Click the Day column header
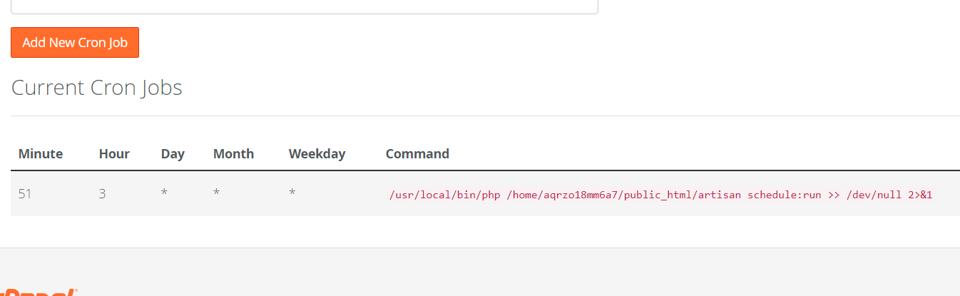 (173, 154)
